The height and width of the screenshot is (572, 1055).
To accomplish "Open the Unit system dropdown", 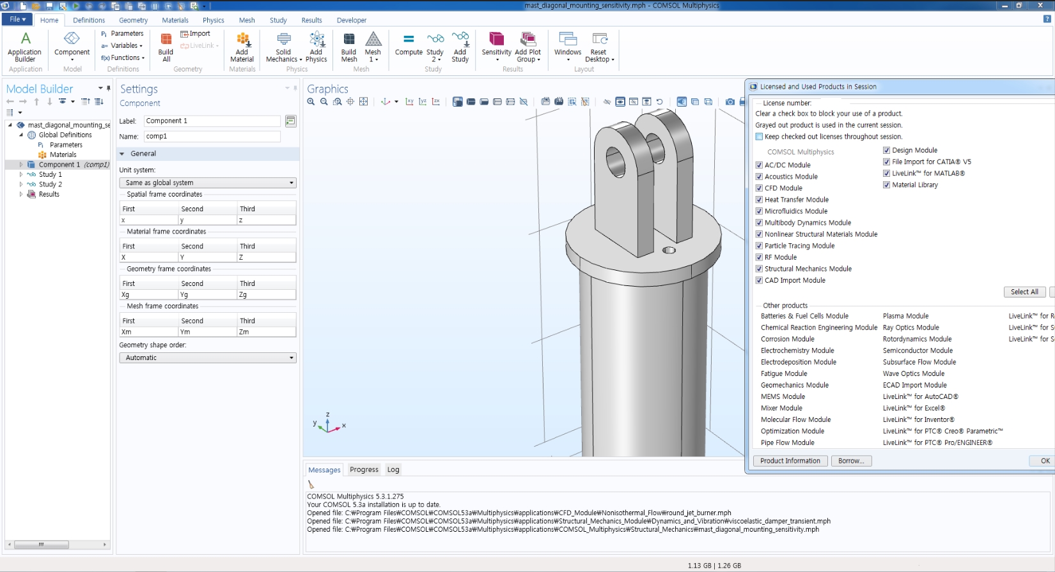I will 208,183.
